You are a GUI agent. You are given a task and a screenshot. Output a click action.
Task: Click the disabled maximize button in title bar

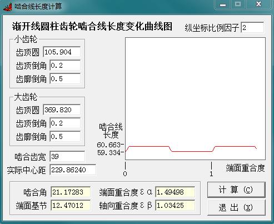[238, 4]
